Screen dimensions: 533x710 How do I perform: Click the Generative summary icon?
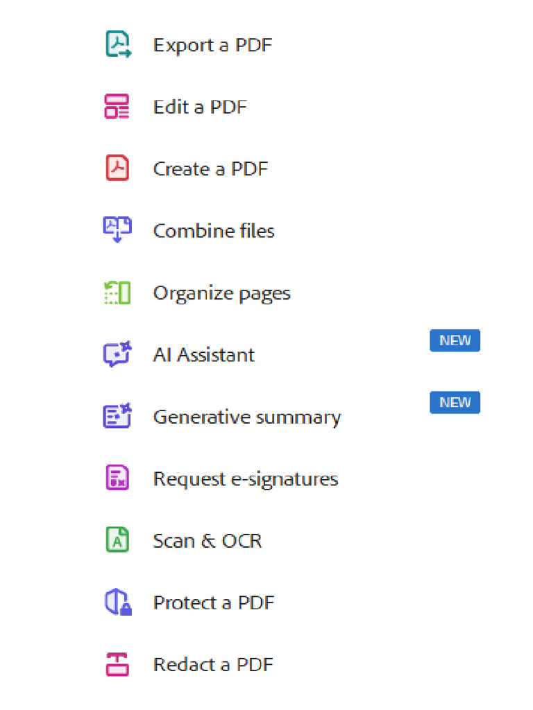[117, 416]
